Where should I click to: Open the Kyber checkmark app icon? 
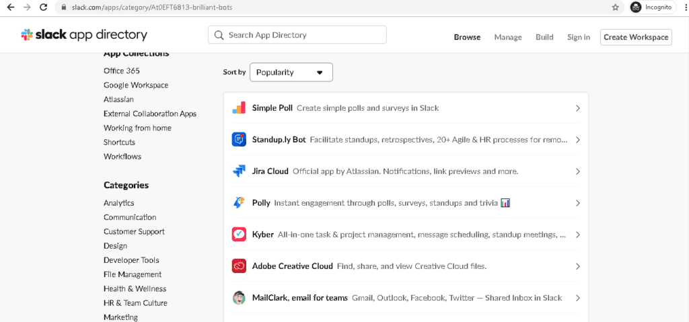(x=239, y=235)
